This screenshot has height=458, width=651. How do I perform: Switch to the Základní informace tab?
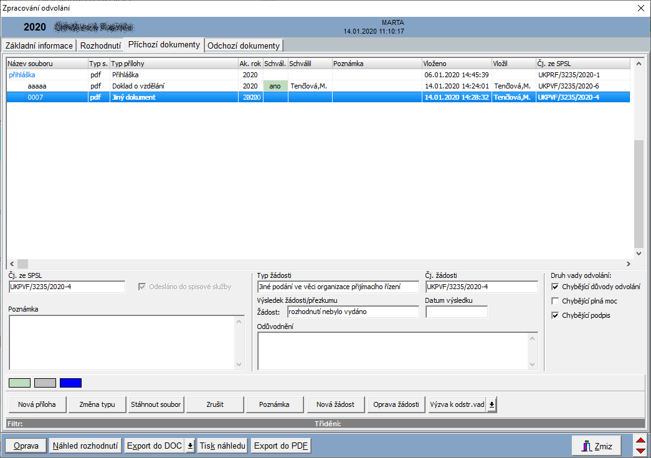39,45
